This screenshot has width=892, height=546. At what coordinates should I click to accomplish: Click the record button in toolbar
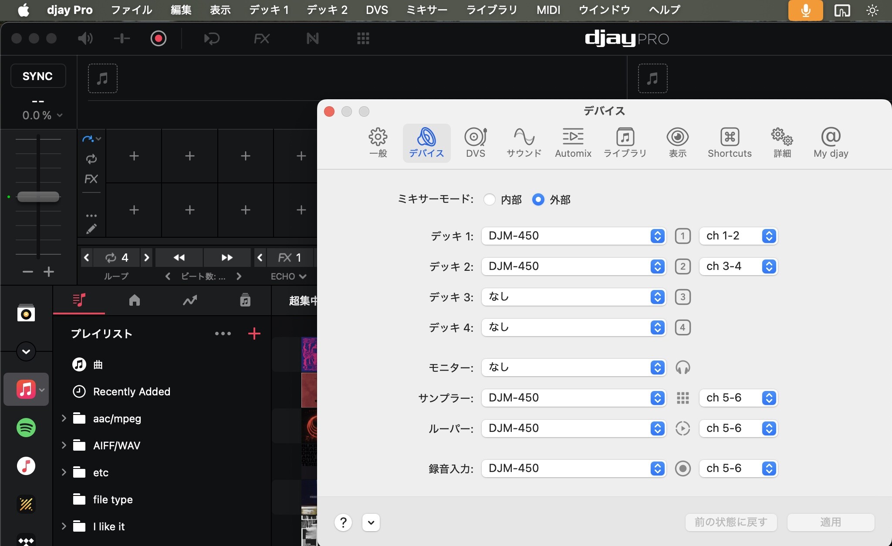click(158, 39)
